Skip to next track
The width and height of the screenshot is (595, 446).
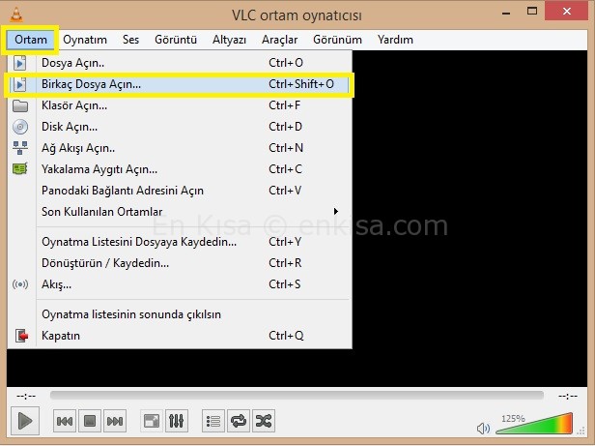[115, 421]
